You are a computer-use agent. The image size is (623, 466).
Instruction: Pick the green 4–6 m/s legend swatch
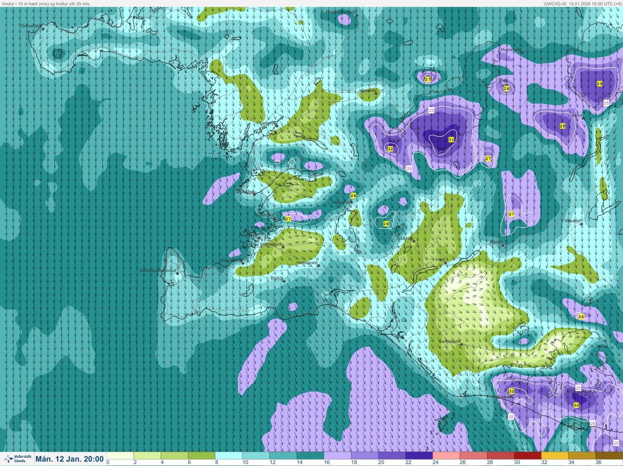coord(175,456)
